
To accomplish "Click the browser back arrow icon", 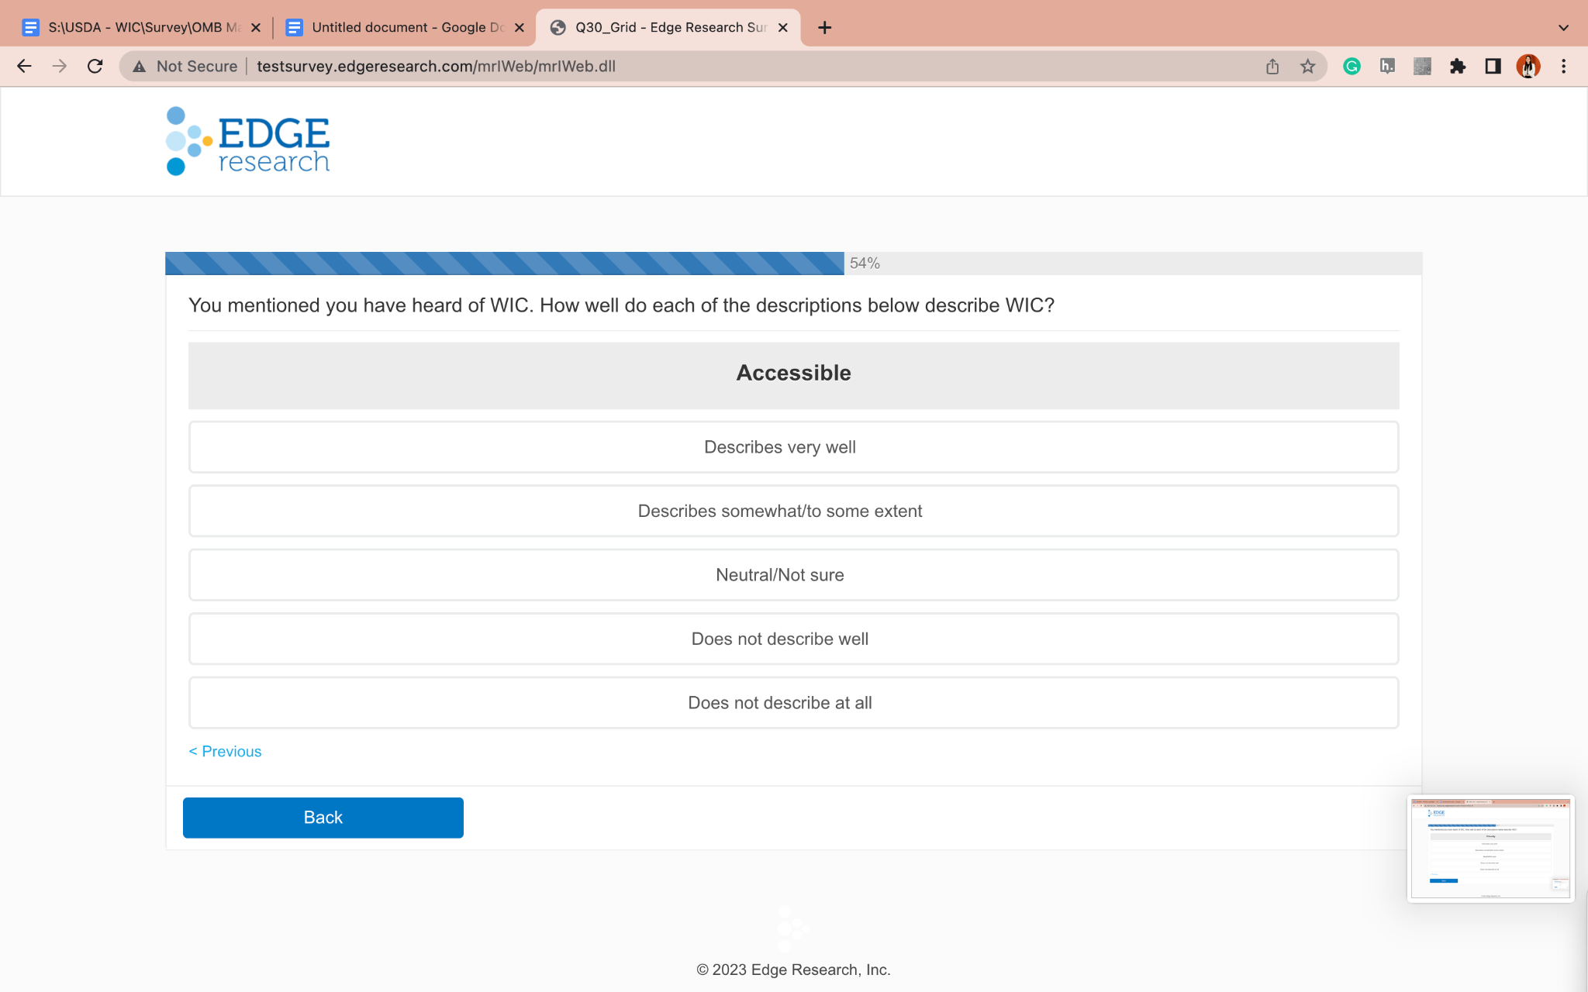I will tap(24, 67).
